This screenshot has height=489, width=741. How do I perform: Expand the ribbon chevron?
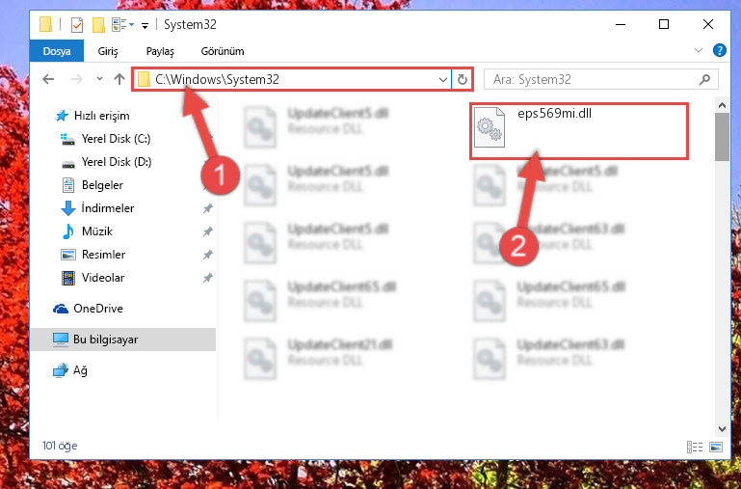point(699,50)
